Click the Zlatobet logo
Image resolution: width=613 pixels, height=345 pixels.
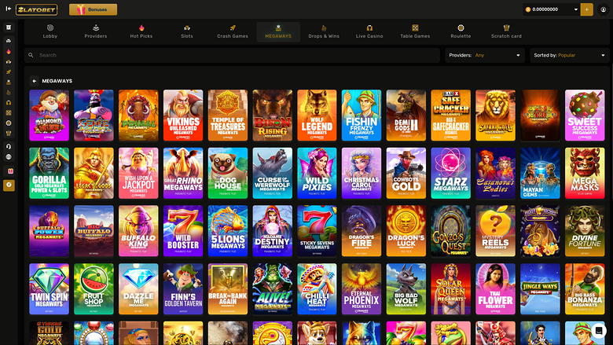coord(36,9)
